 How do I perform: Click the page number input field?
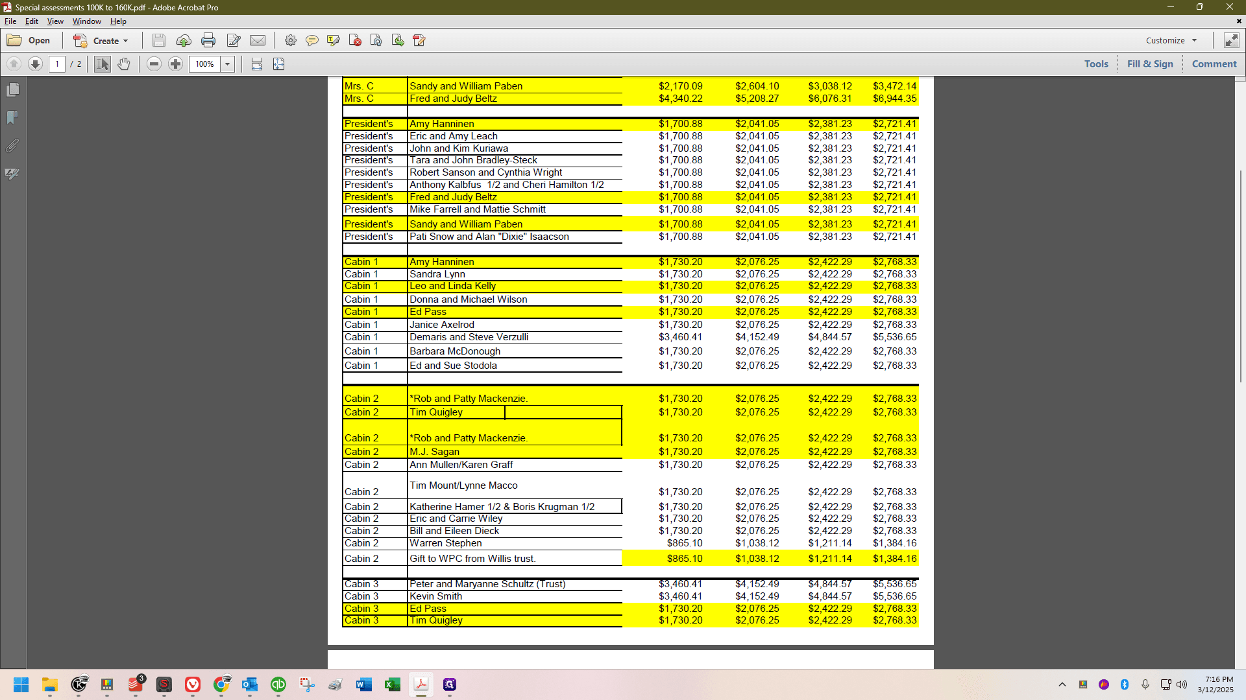[x=57, y=64]
